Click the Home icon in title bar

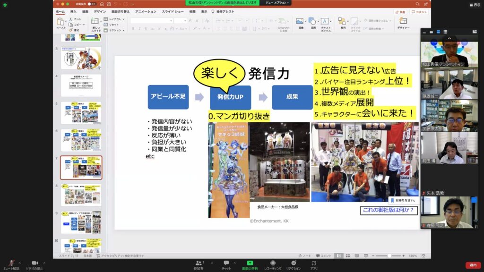coord(102,4)
